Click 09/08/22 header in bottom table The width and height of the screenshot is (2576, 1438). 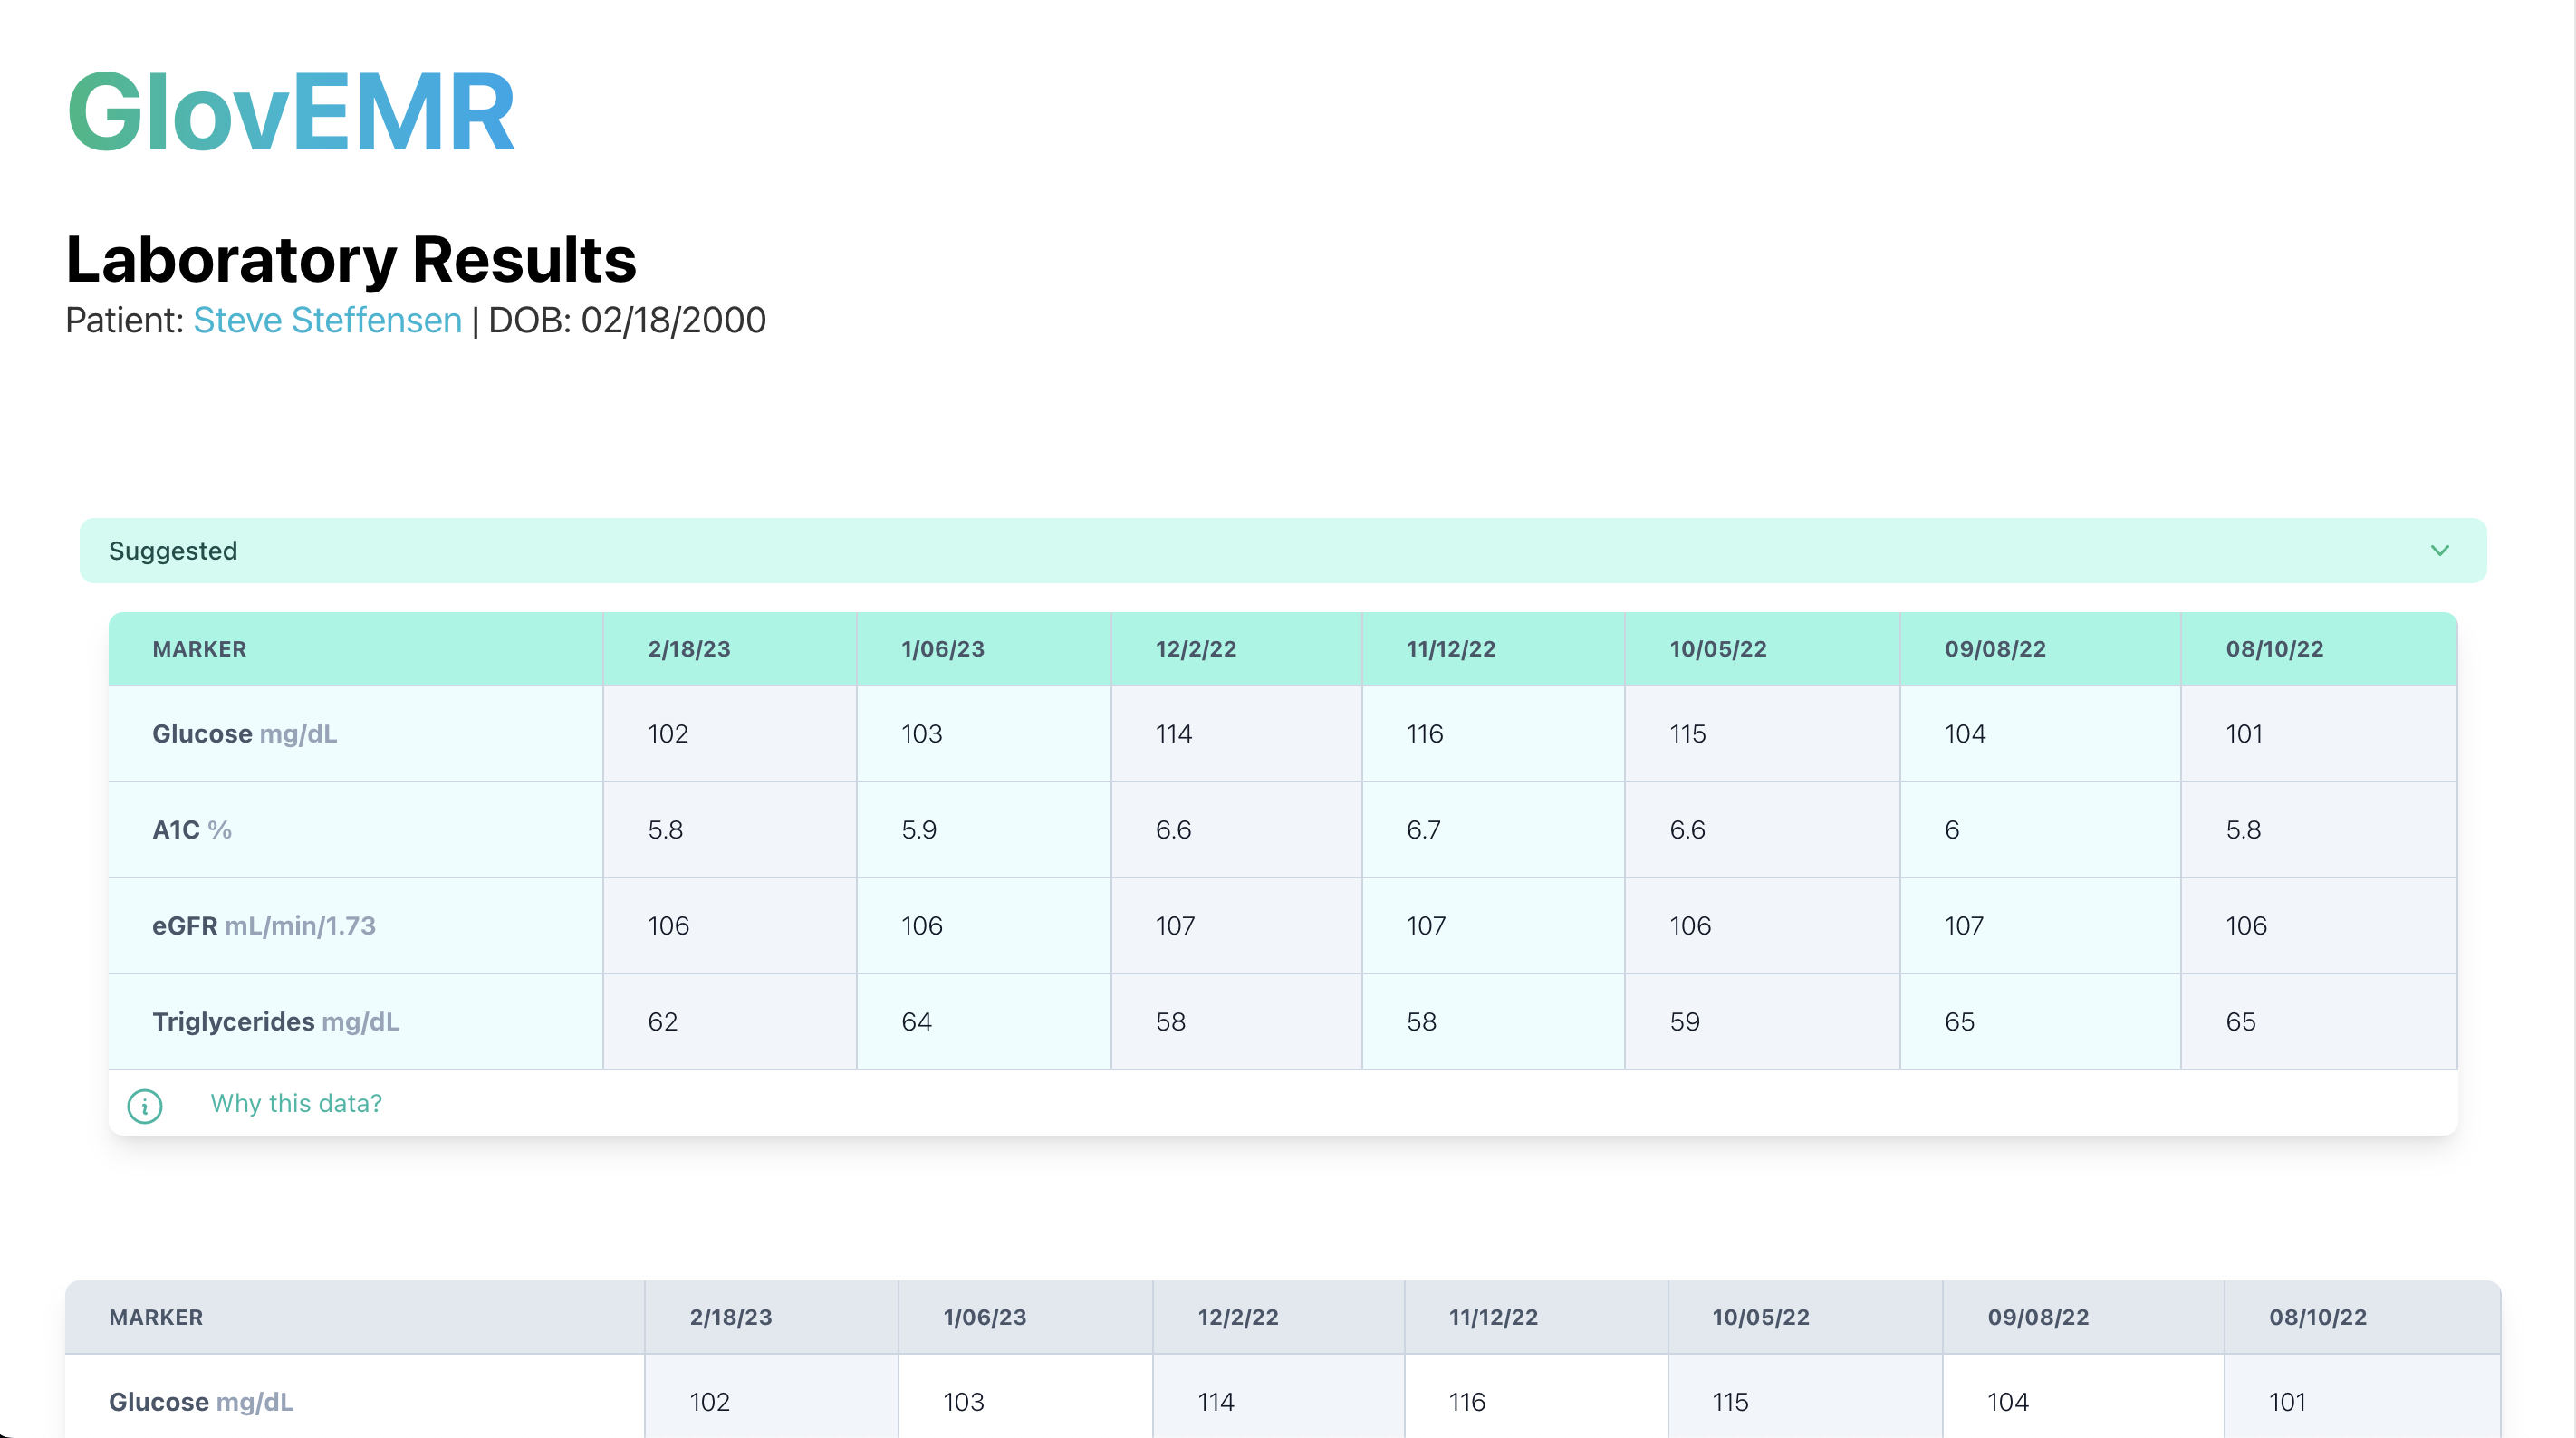[x=2038, y=1317]
